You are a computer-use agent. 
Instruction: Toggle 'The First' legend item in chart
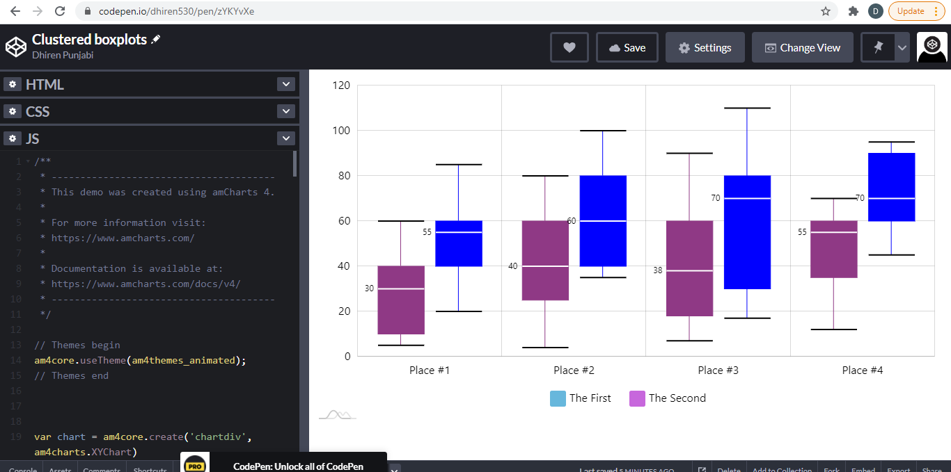tap(589, 398)
